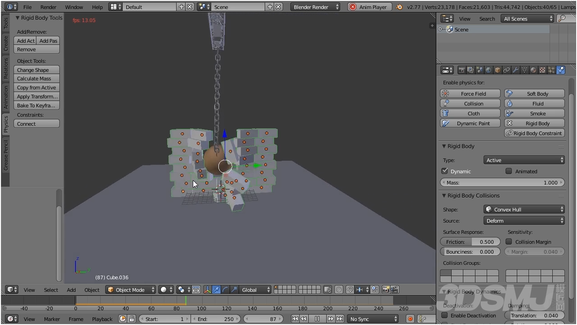Open the All Scenes outliner filter dropdown

(x=528, y=18)
